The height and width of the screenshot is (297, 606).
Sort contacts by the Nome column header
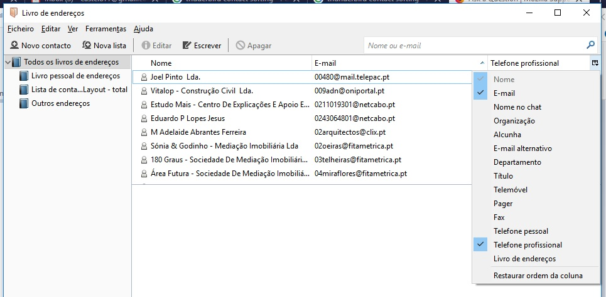point(161,63)
